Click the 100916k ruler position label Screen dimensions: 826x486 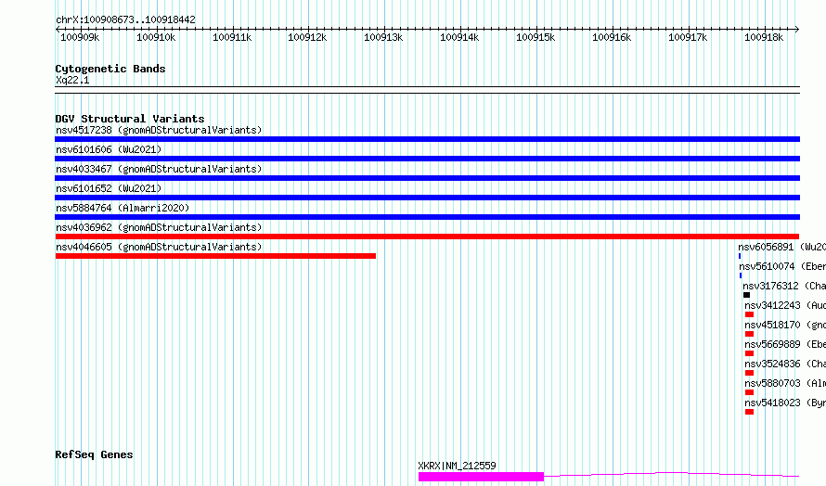(612, 37)
